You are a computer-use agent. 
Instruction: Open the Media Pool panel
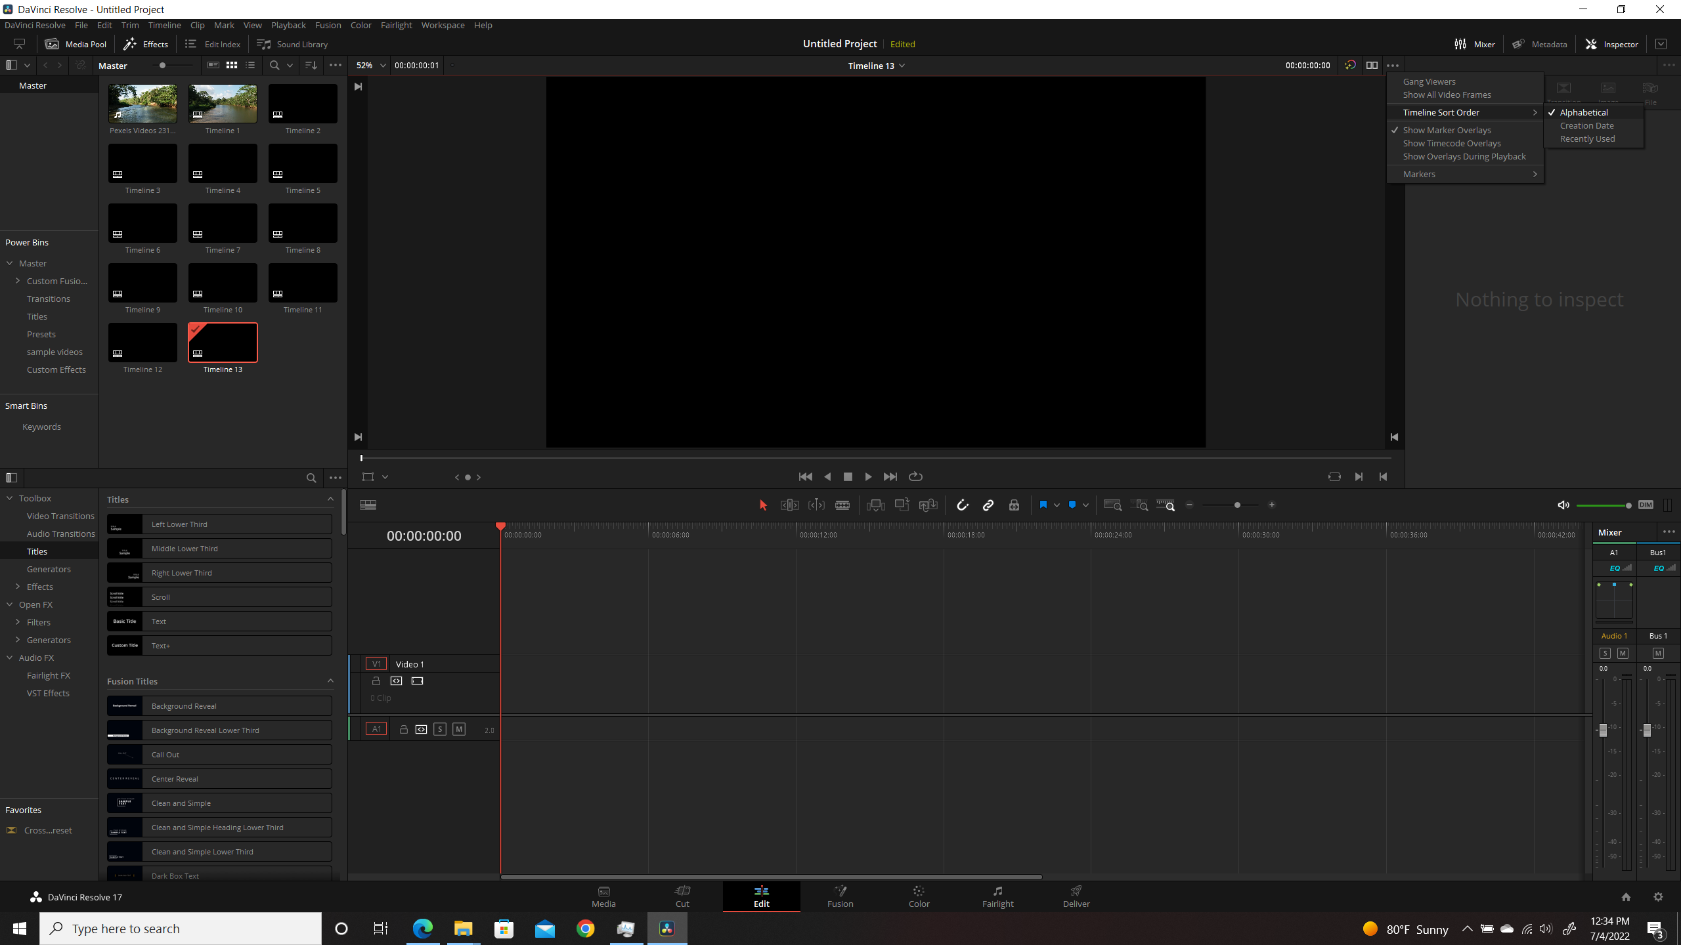[x=76, y=44]
